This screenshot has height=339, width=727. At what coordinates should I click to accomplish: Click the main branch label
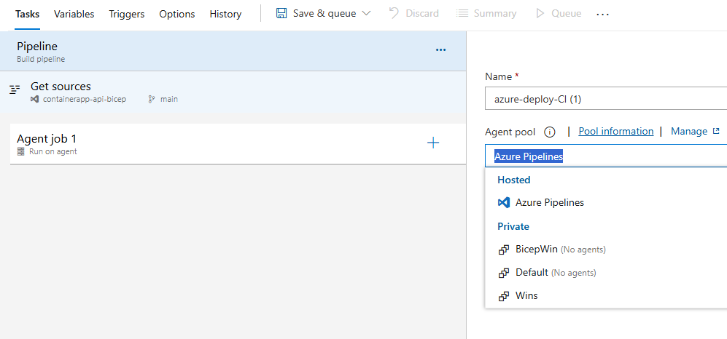pos(168,99)
